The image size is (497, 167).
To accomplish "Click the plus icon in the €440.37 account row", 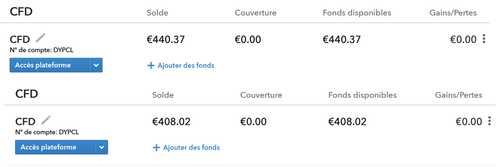I will pos(151,66).
